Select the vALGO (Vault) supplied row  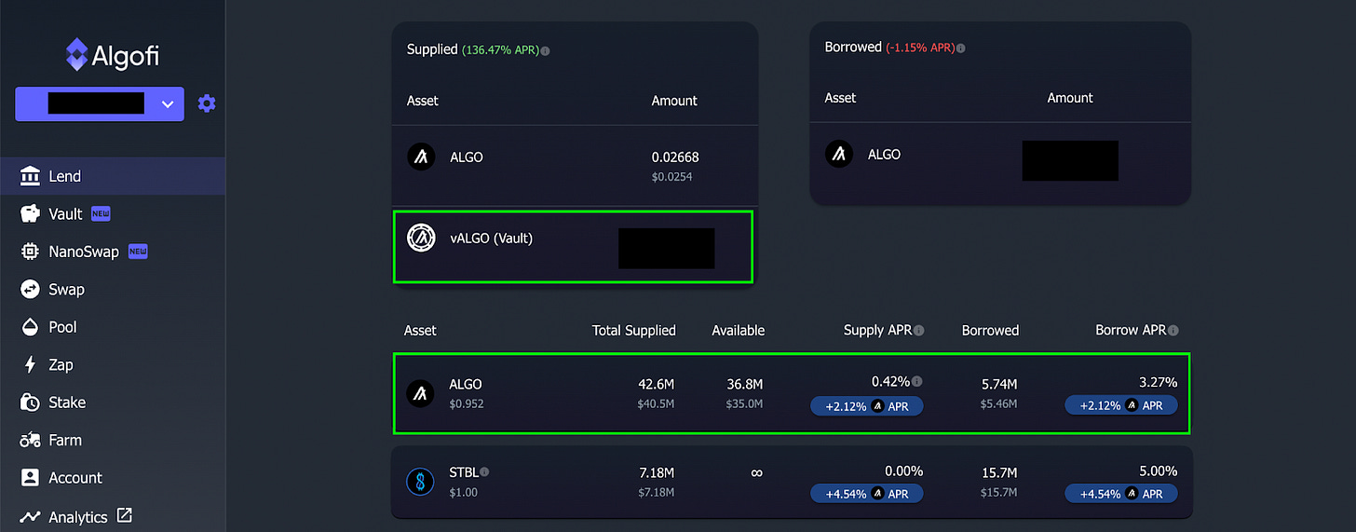[x=573, y=247]
